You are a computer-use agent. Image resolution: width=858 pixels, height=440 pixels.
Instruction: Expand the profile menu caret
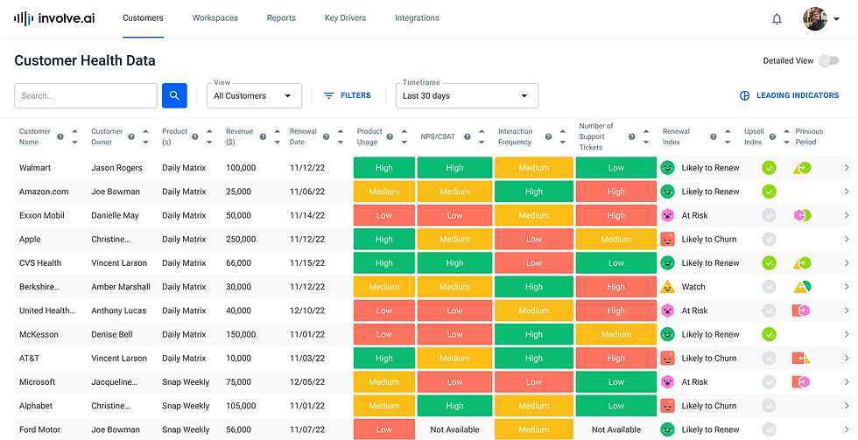(x=836, y=19)
